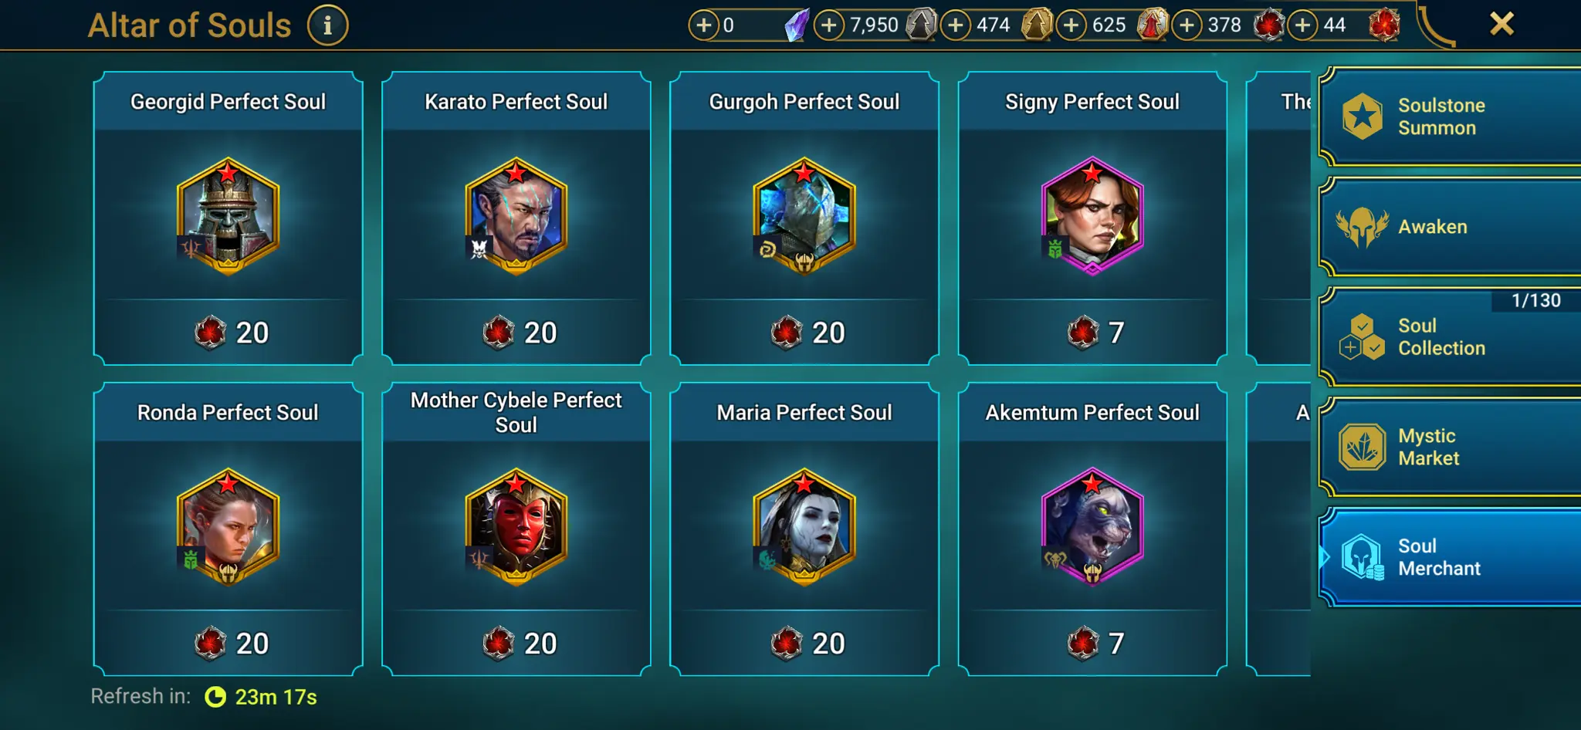
Task: Open the Soulstone Summon tab
Action: [1450, 117]
